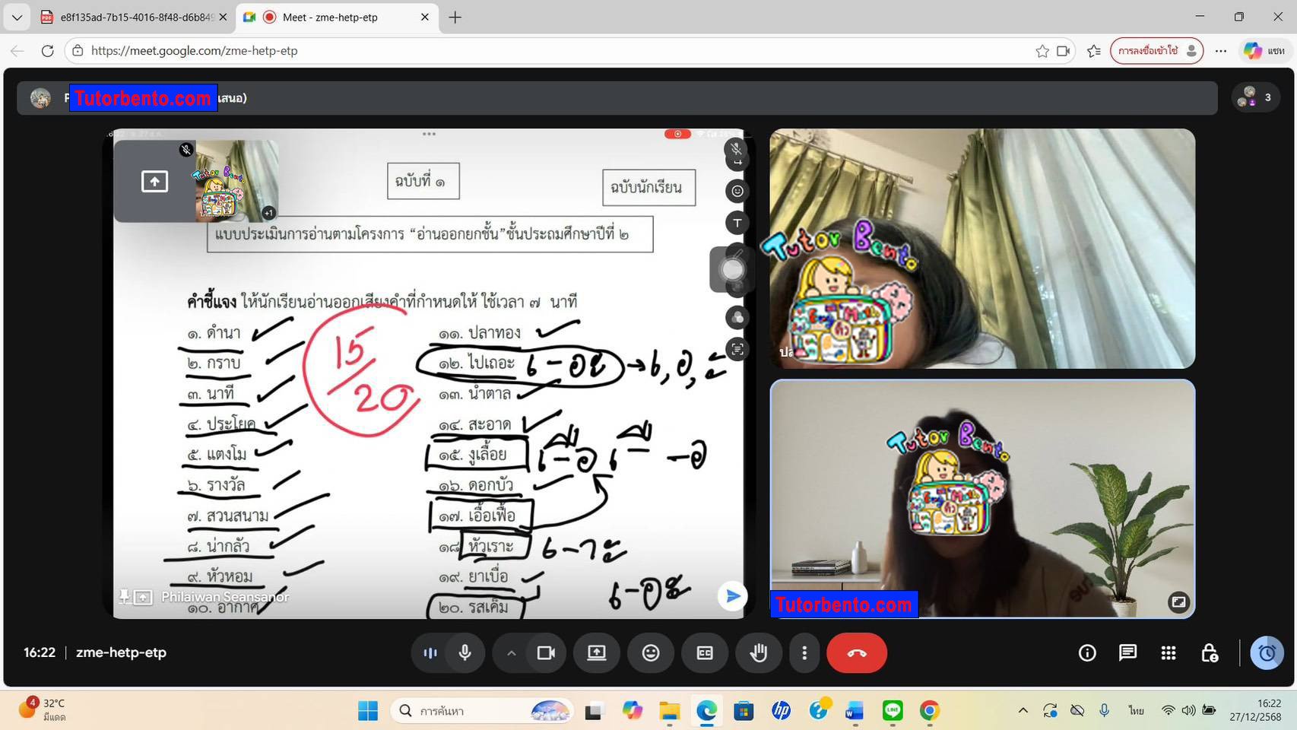Mute your microphone in Google Meet
1297x730 pixels.
click(x=465, y=652)
